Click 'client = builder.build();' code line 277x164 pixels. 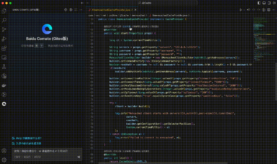(x=133, y=106)
